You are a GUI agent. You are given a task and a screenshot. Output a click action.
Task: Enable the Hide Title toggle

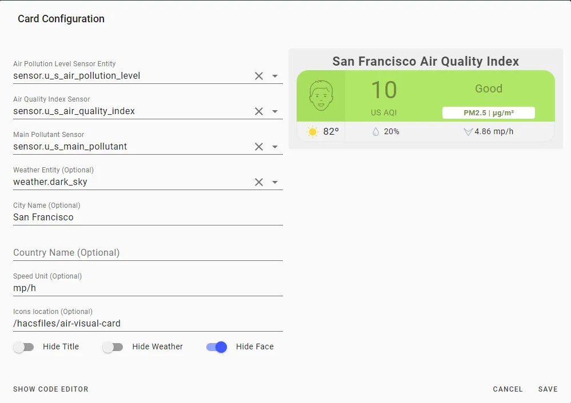23,347
